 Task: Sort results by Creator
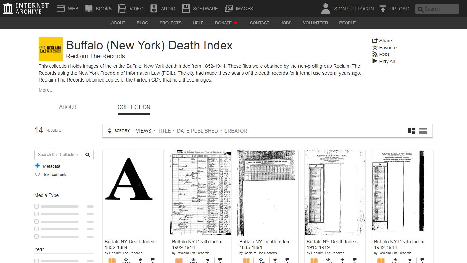[236, 131]
